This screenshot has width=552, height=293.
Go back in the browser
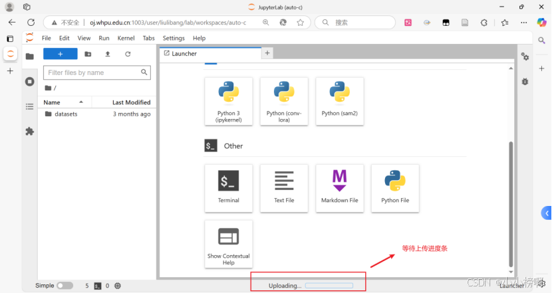point(12,23)
